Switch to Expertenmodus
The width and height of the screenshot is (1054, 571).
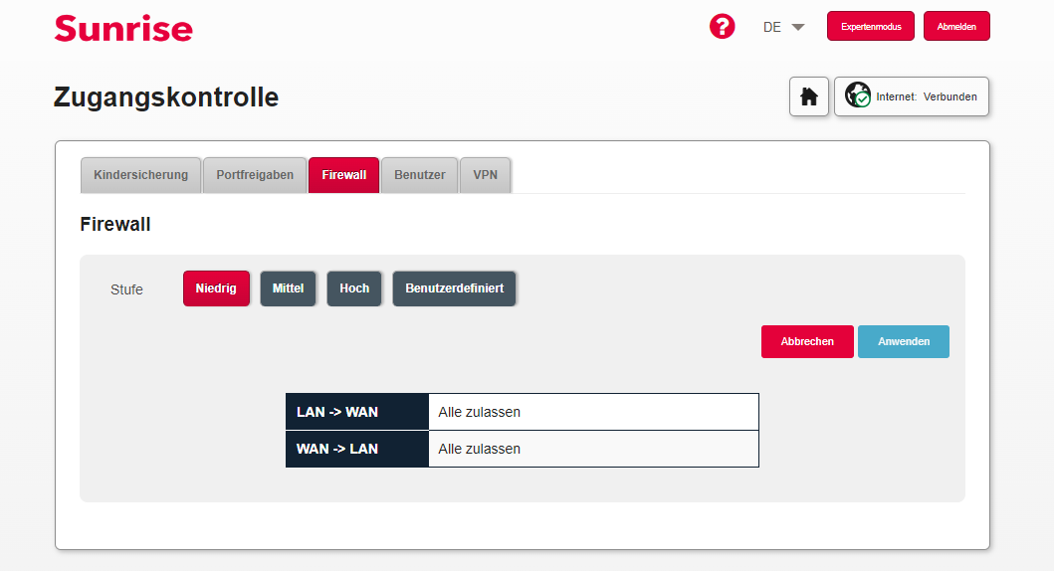870,27
